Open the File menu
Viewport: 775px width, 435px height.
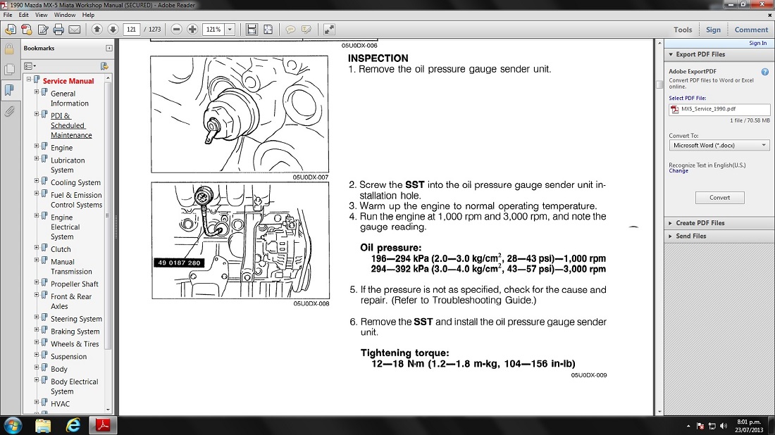pyautogui.click(x=8, y=15)
